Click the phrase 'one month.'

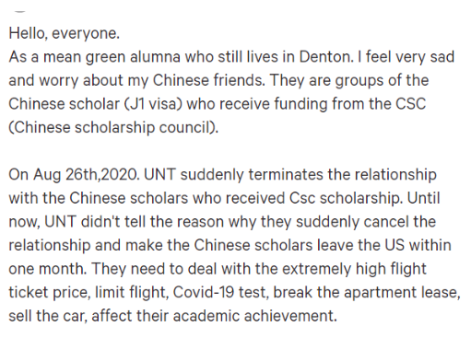coord(48,269)
